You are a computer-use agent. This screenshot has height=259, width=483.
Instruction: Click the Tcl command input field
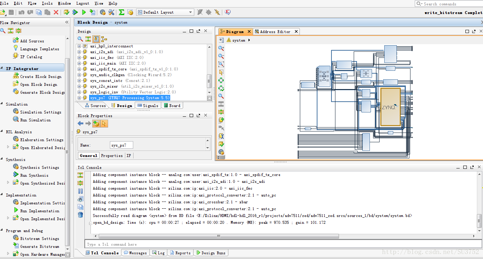click(x=282, y=244)
